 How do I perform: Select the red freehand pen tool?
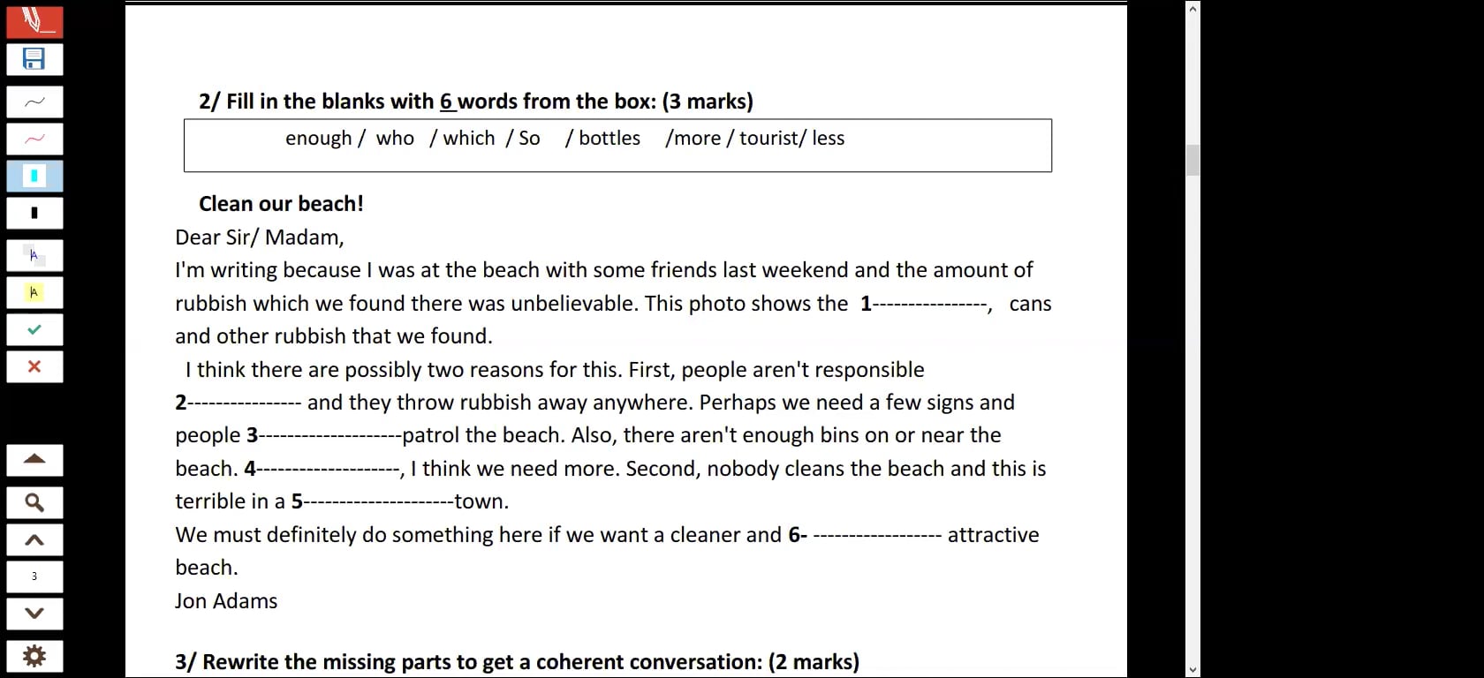click(x=34, y=139)
